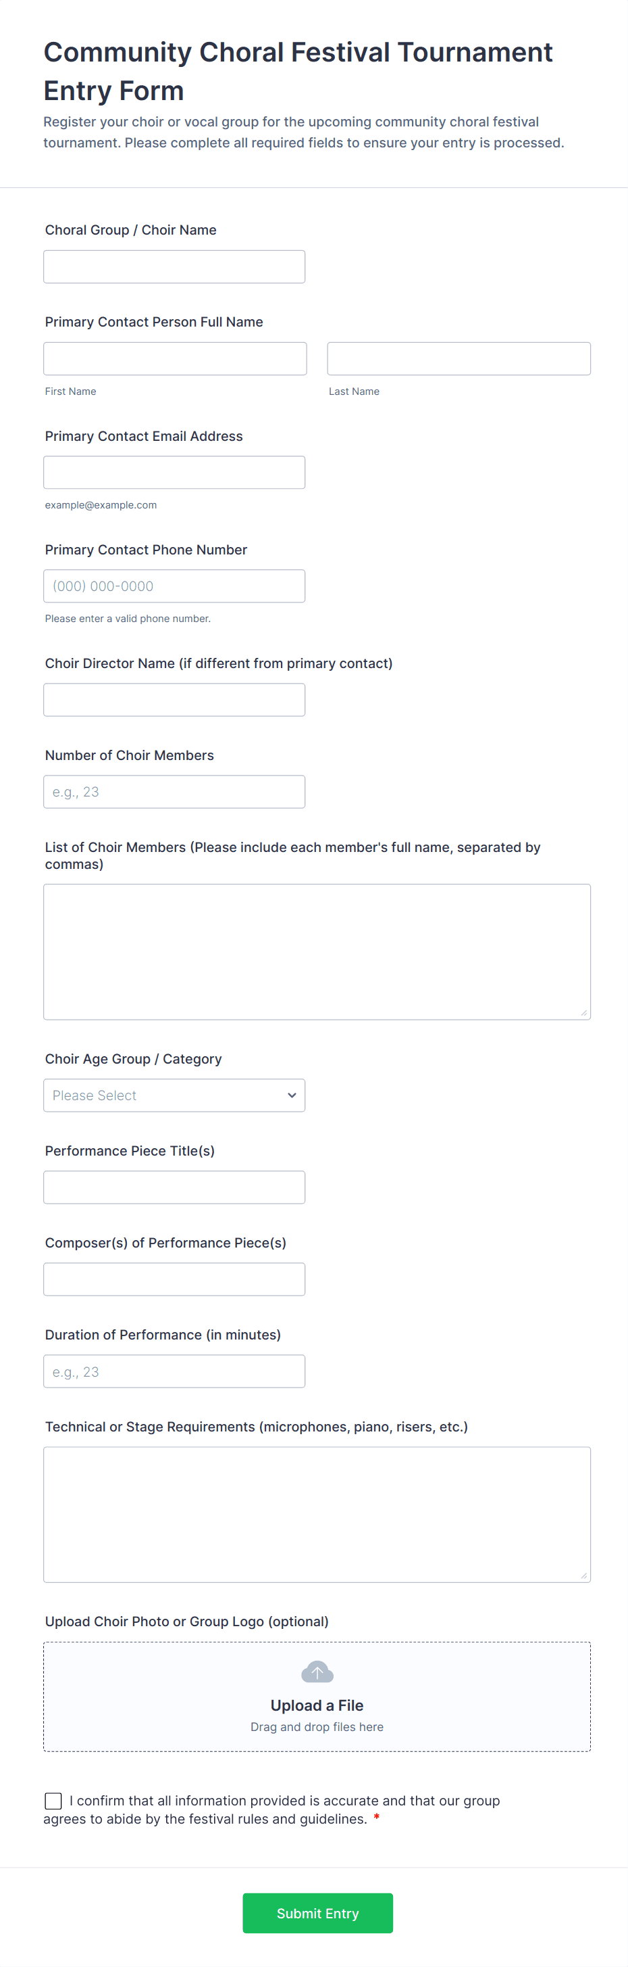Click the Composer(s) of Performance Piece(s) field
This screenshot has height=1967, width=628.
click(174, 1279)
